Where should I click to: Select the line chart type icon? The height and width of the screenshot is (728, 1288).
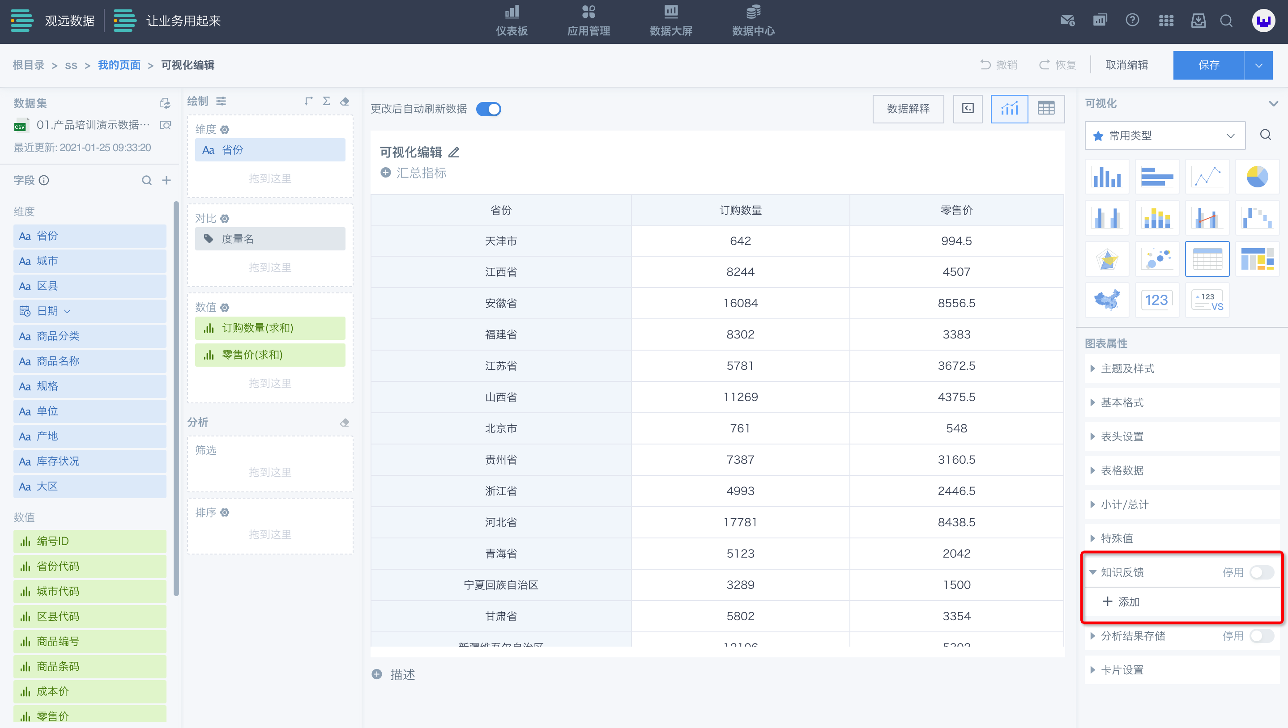click(x=1207, y=177)
